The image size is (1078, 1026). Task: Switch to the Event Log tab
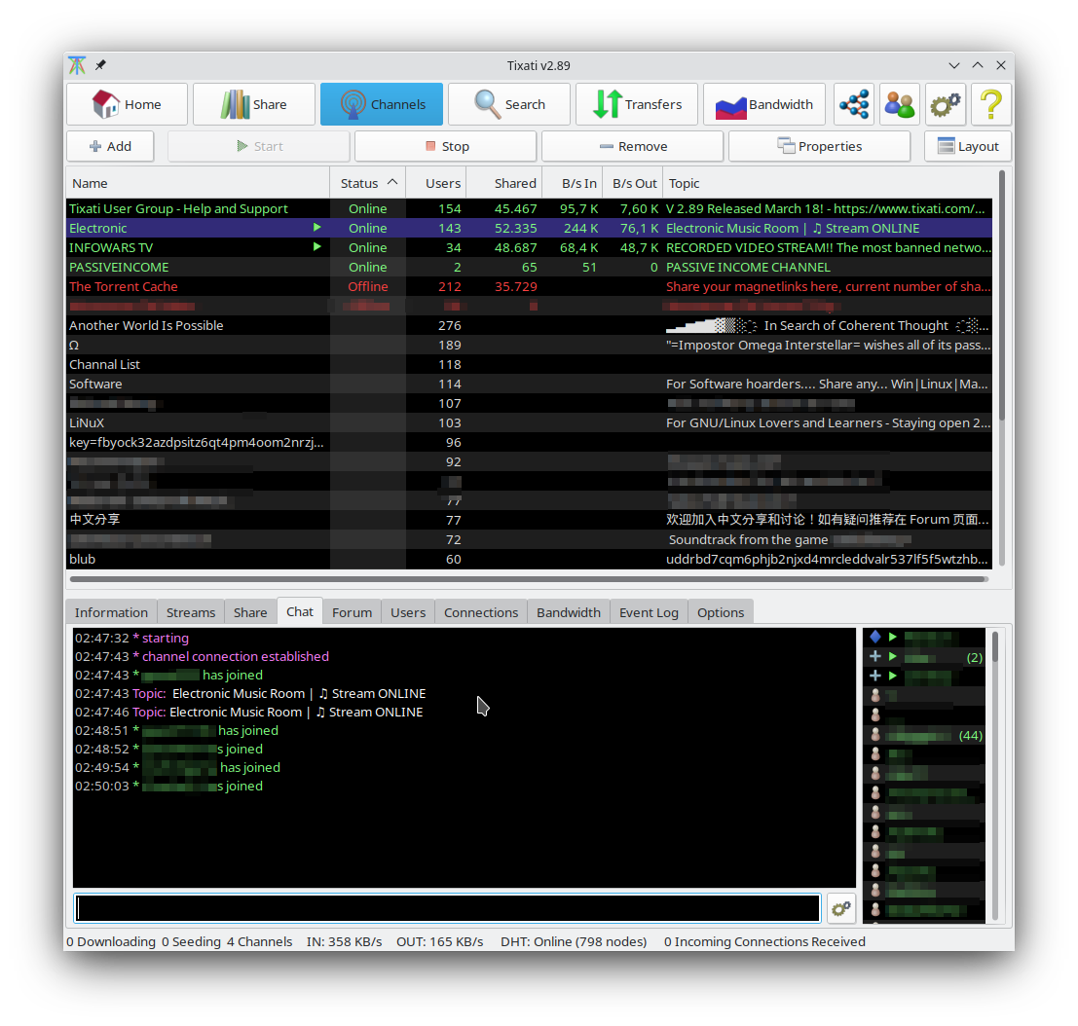[649, 612]
